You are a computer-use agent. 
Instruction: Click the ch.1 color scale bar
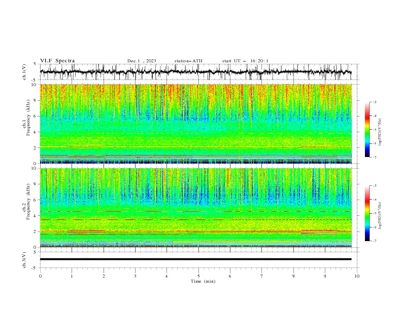click(x=367, y=130)
